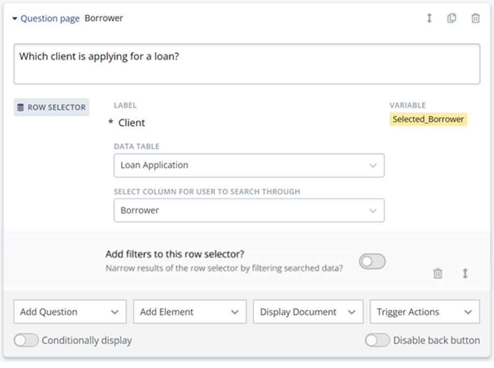Open the search column dropdown showing Borrower
This screenshot has width=494, height=368.
click(249, 210)
